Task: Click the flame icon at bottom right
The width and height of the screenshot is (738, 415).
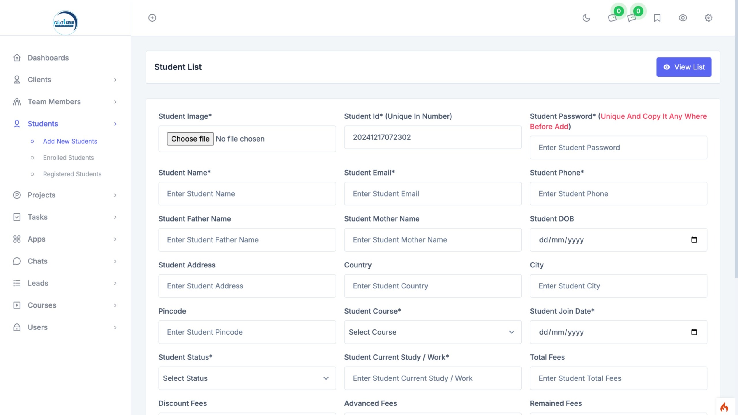Action: coord(724,407)
